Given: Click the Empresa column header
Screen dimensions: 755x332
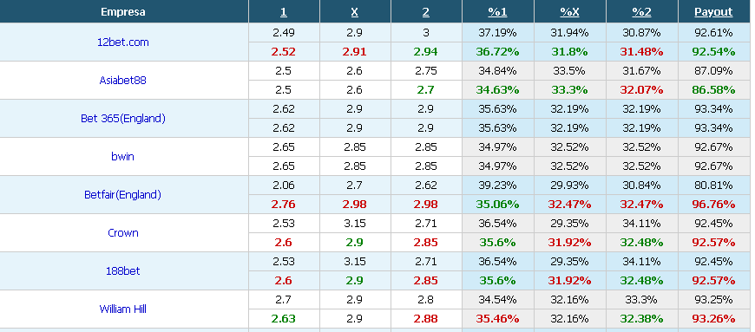Looking at the screenshot, I should pyautogui.click(x=123, y=12).
